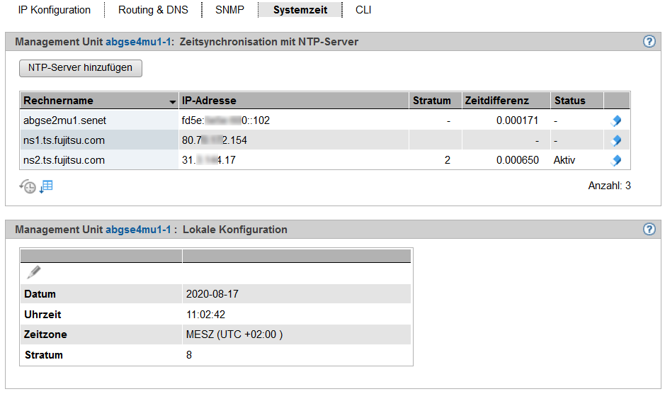Open help for Lokale Konfiguration section
Image resolution: width=665 pixels, height=394 pixels.
tap(649, 230)
